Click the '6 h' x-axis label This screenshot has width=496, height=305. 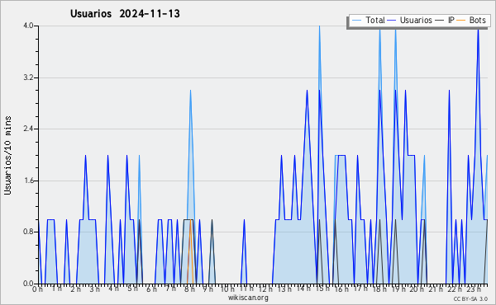click(151, 289)
